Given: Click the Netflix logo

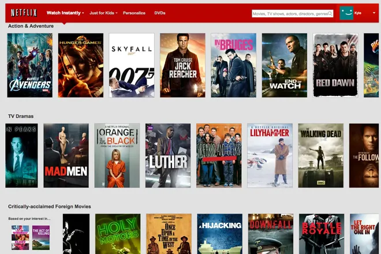Looking at the screenshot, I should pos(24,13).
